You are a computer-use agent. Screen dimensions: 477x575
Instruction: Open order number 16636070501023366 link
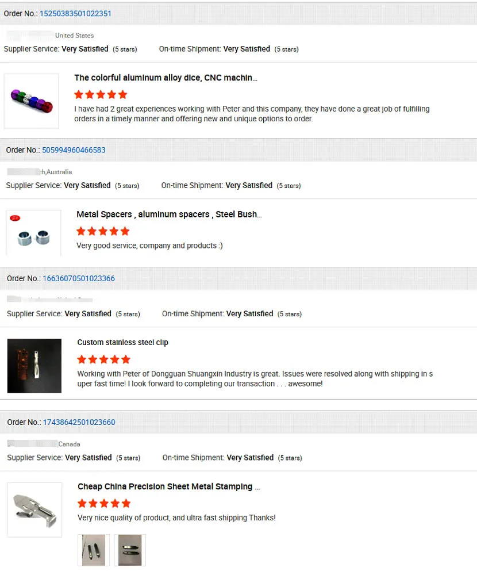[x=79, y=278]
